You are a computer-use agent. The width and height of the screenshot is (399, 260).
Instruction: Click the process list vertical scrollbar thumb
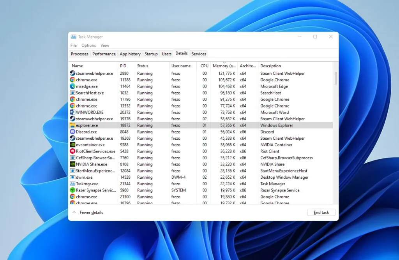[336, 78]
